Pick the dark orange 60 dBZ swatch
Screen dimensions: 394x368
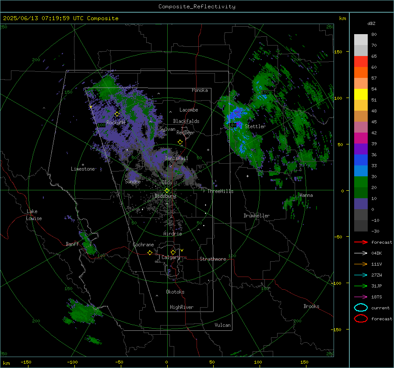tap(361, 73)
